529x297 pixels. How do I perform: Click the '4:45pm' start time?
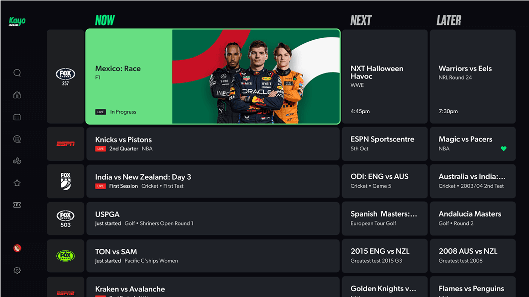(x=360, y=111)
